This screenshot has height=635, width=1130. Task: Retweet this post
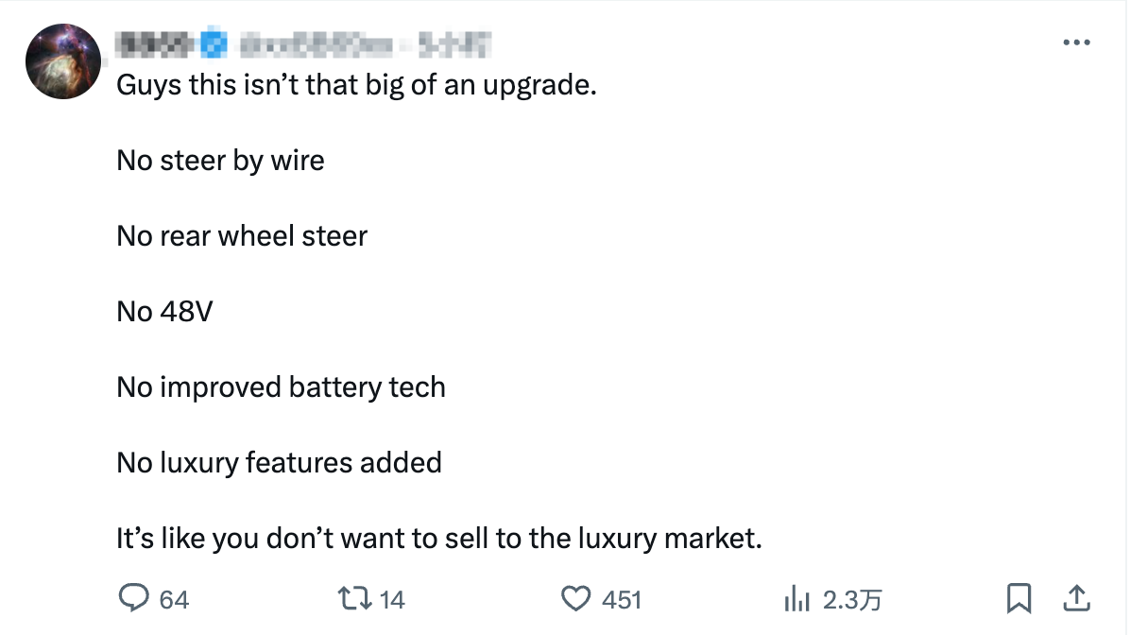pos(355,599)
